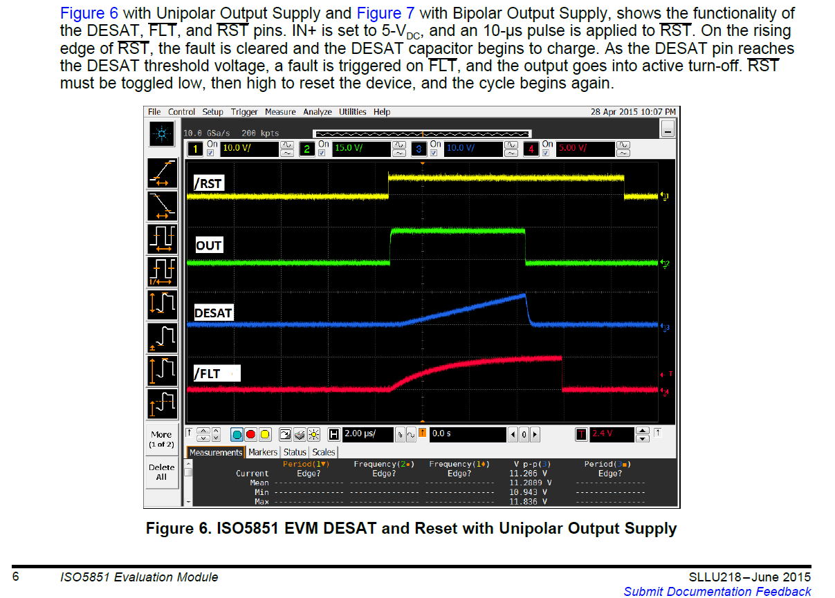Click the right arrow next to position zero button

coord(535,434)
